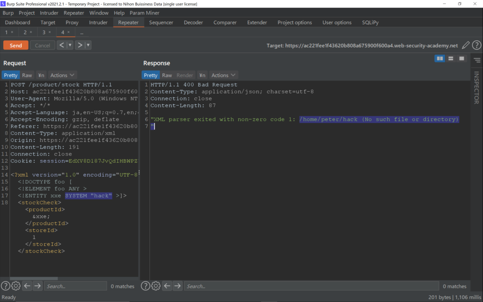The image size is (483, 302).
Task: Go to next request with forward arrow
Action: 80,45
